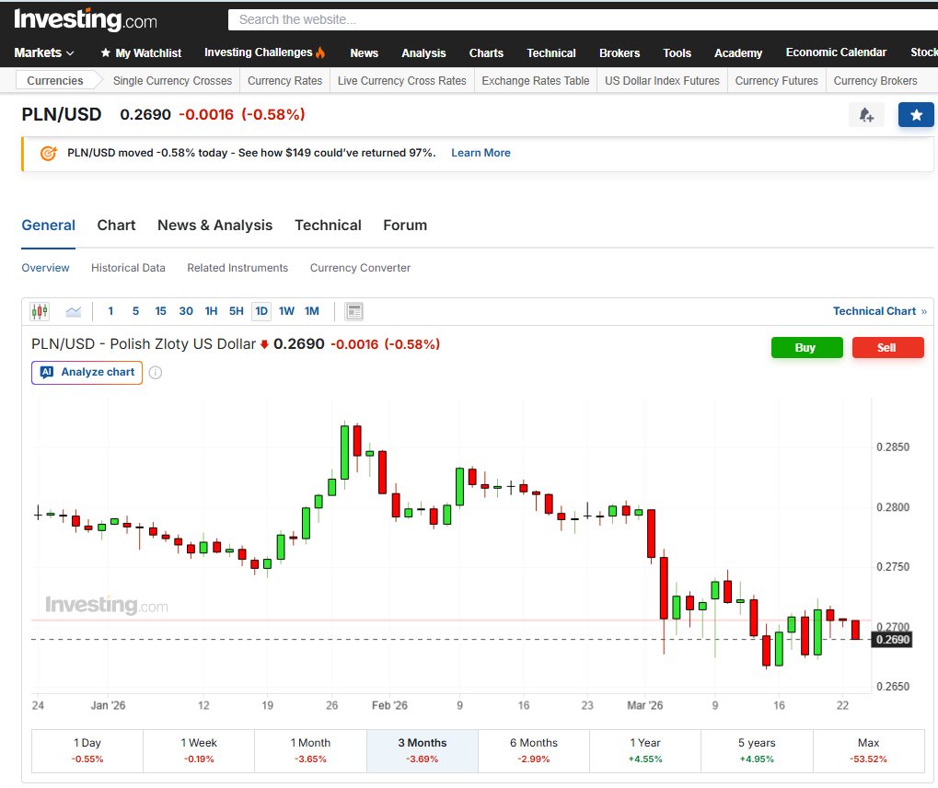938x788 pixels.
Task: Open Single Currency Crosses sub-menu link
Action: pyautogui.click(x=172, y=81)
